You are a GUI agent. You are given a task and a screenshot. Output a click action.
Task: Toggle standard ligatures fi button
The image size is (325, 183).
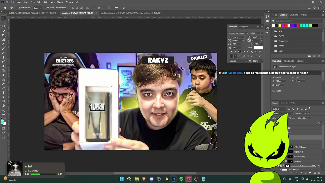231,56
